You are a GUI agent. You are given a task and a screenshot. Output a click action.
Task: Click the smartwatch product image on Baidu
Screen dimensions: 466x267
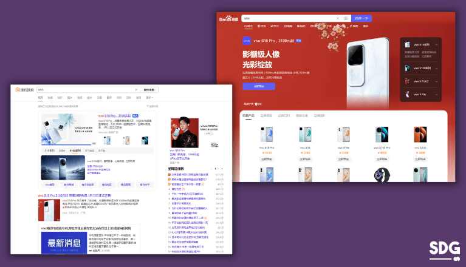coord(382,175)
